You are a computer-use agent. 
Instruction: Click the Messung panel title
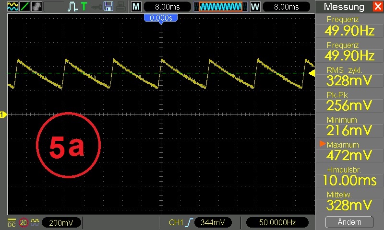click(x=344, y=7)
